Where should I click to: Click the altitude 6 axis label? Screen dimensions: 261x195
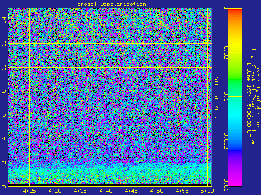click(4, 115)
